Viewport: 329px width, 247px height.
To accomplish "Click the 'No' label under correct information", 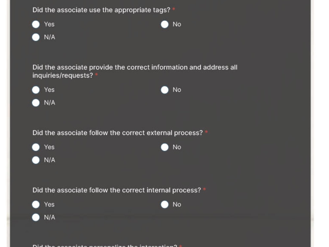I will point(177,90).
